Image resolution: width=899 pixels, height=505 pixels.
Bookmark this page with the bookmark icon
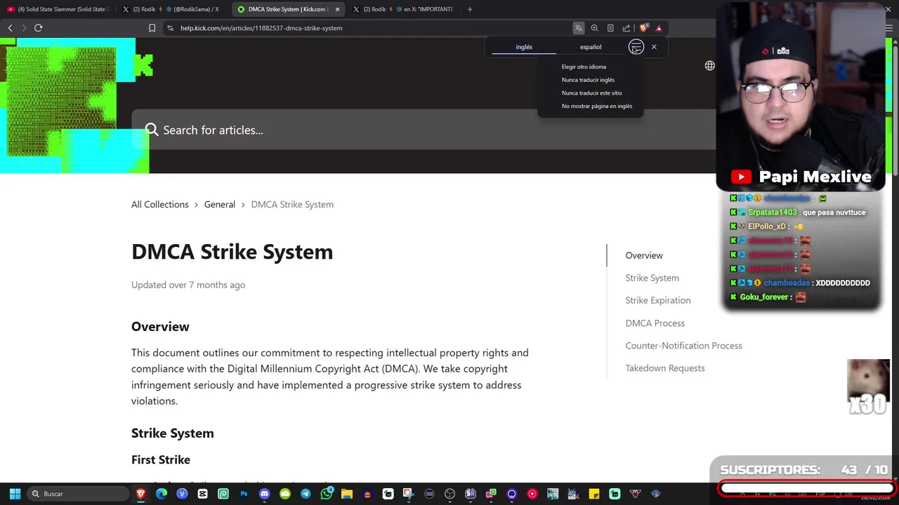point(152,28)
